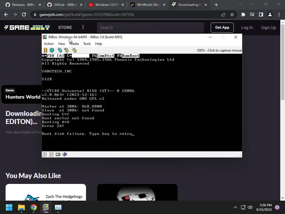This screenshot has height=214, width=285.
Task: Bookmark this page with the star icon
Action: pos(232,14)
